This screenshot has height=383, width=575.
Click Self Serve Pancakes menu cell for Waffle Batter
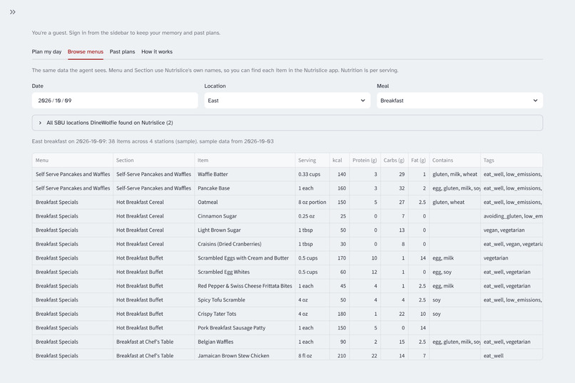(73, 174)
